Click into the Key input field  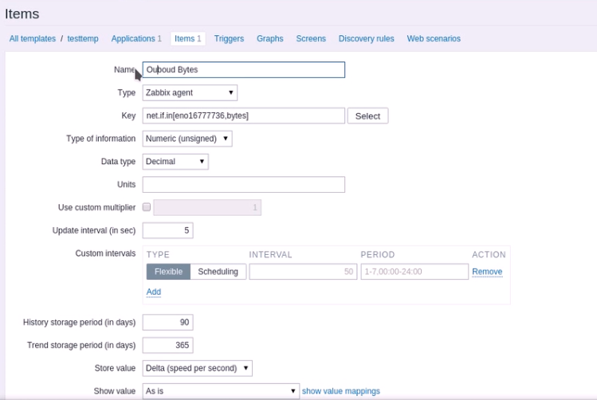coord(244,116)
